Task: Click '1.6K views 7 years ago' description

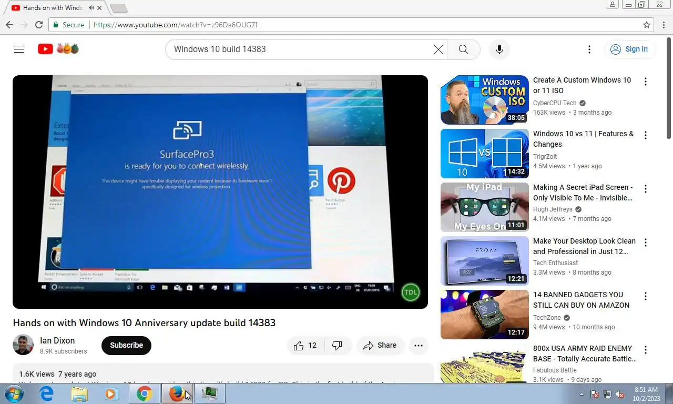Action: [58, 374]
